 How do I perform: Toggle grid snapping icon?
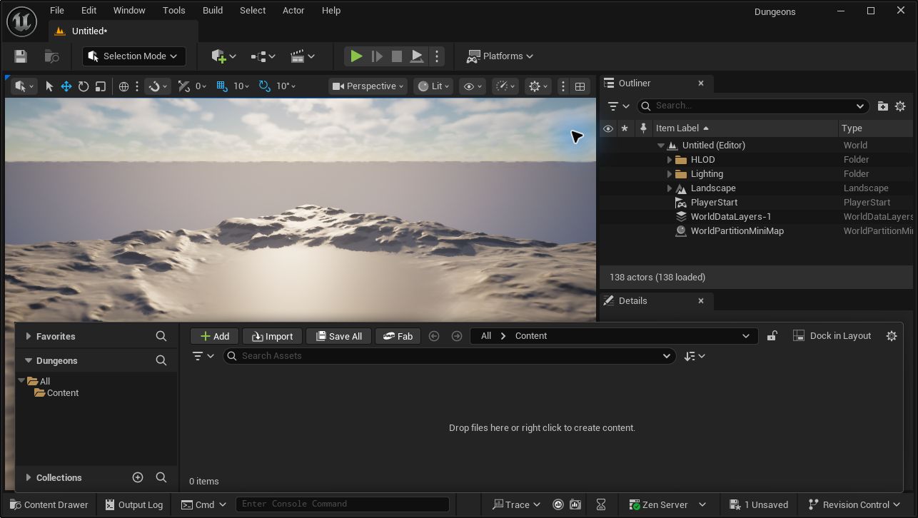click(x=221, y=86)
